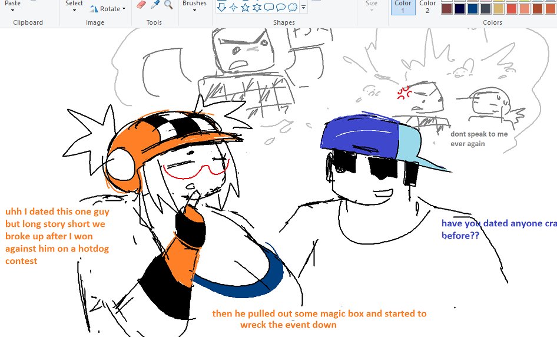Pick the rust brown color swatch
This screenshot has height=337, width=557.
pos(538,9)
